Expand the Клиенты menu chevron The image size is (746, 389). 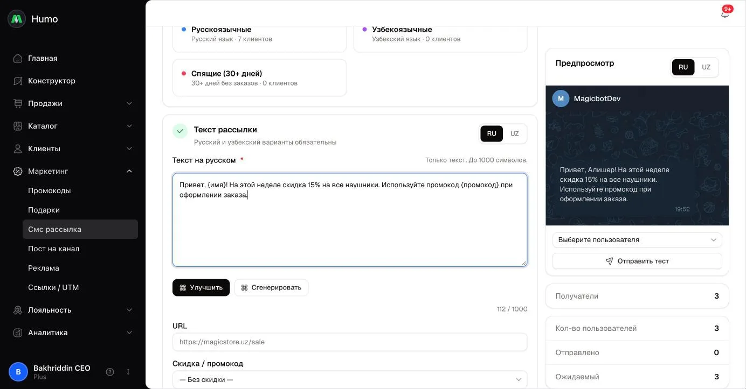click(x=129, y=148)
